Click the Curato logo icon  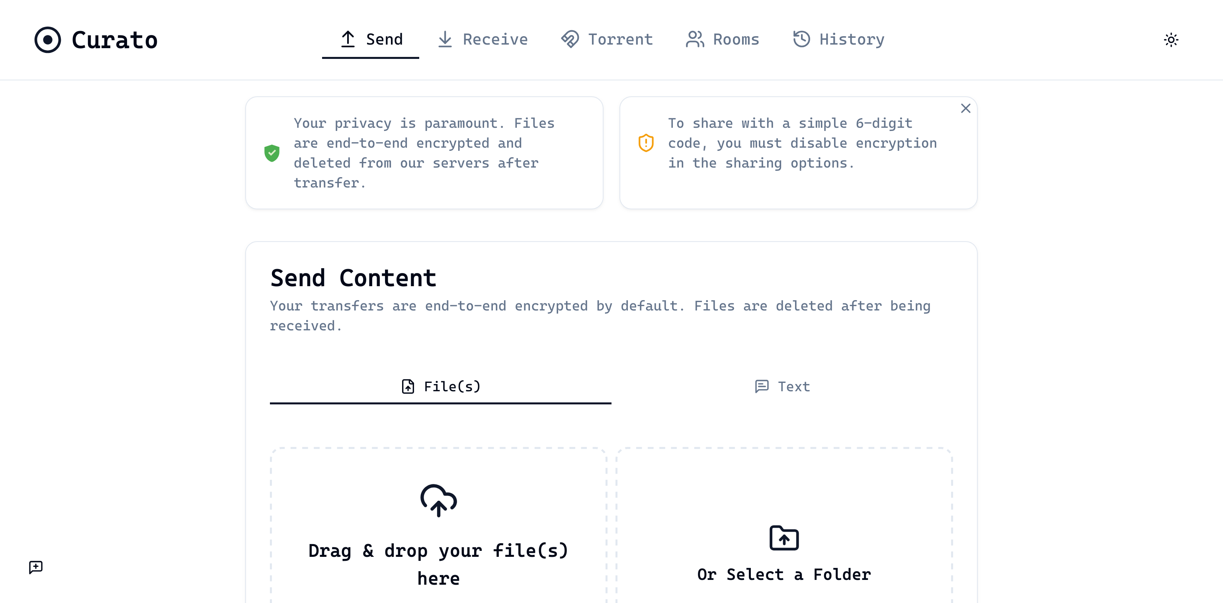pos(48,40)
